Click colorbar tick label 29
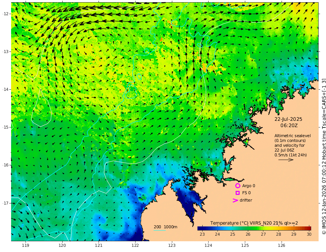The height and width of the screenshot is (252, 326). click(294, 234)
